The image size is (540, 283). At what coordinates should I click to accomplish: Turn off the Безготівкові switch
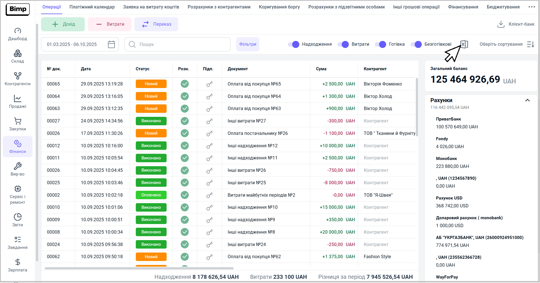coord(416,44)
